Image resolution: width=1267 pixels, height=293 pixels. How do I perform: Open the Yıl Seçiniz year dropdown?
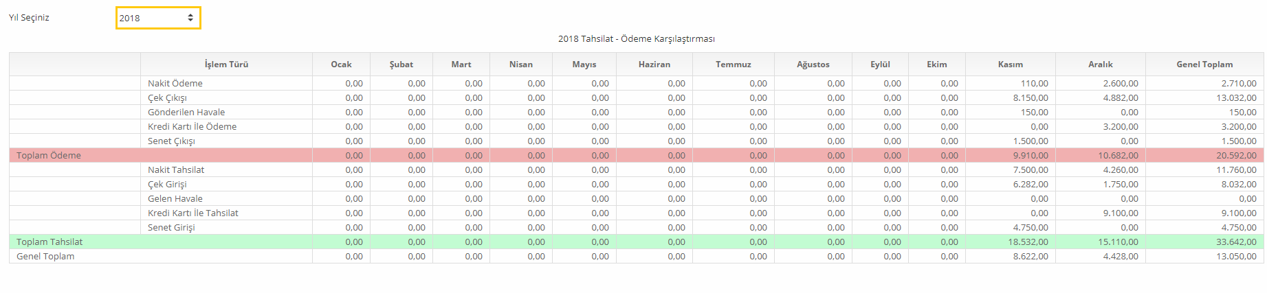(157, 18)
